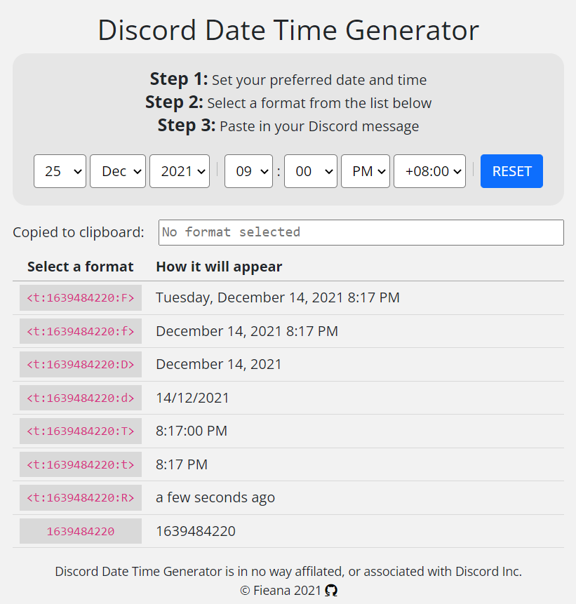Click the RESET button
The width and height of the screenshot is (576, 604).
[x=511, y=170]
